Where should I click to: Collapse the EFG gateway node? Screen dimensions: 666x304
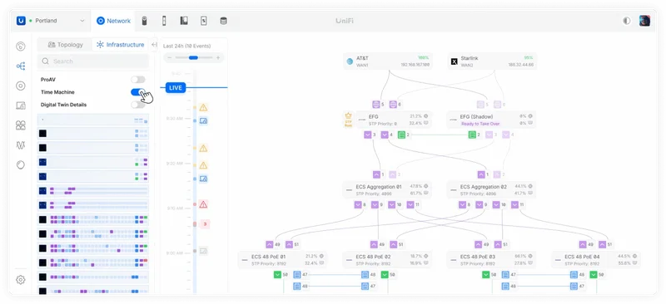pos(362,120)
